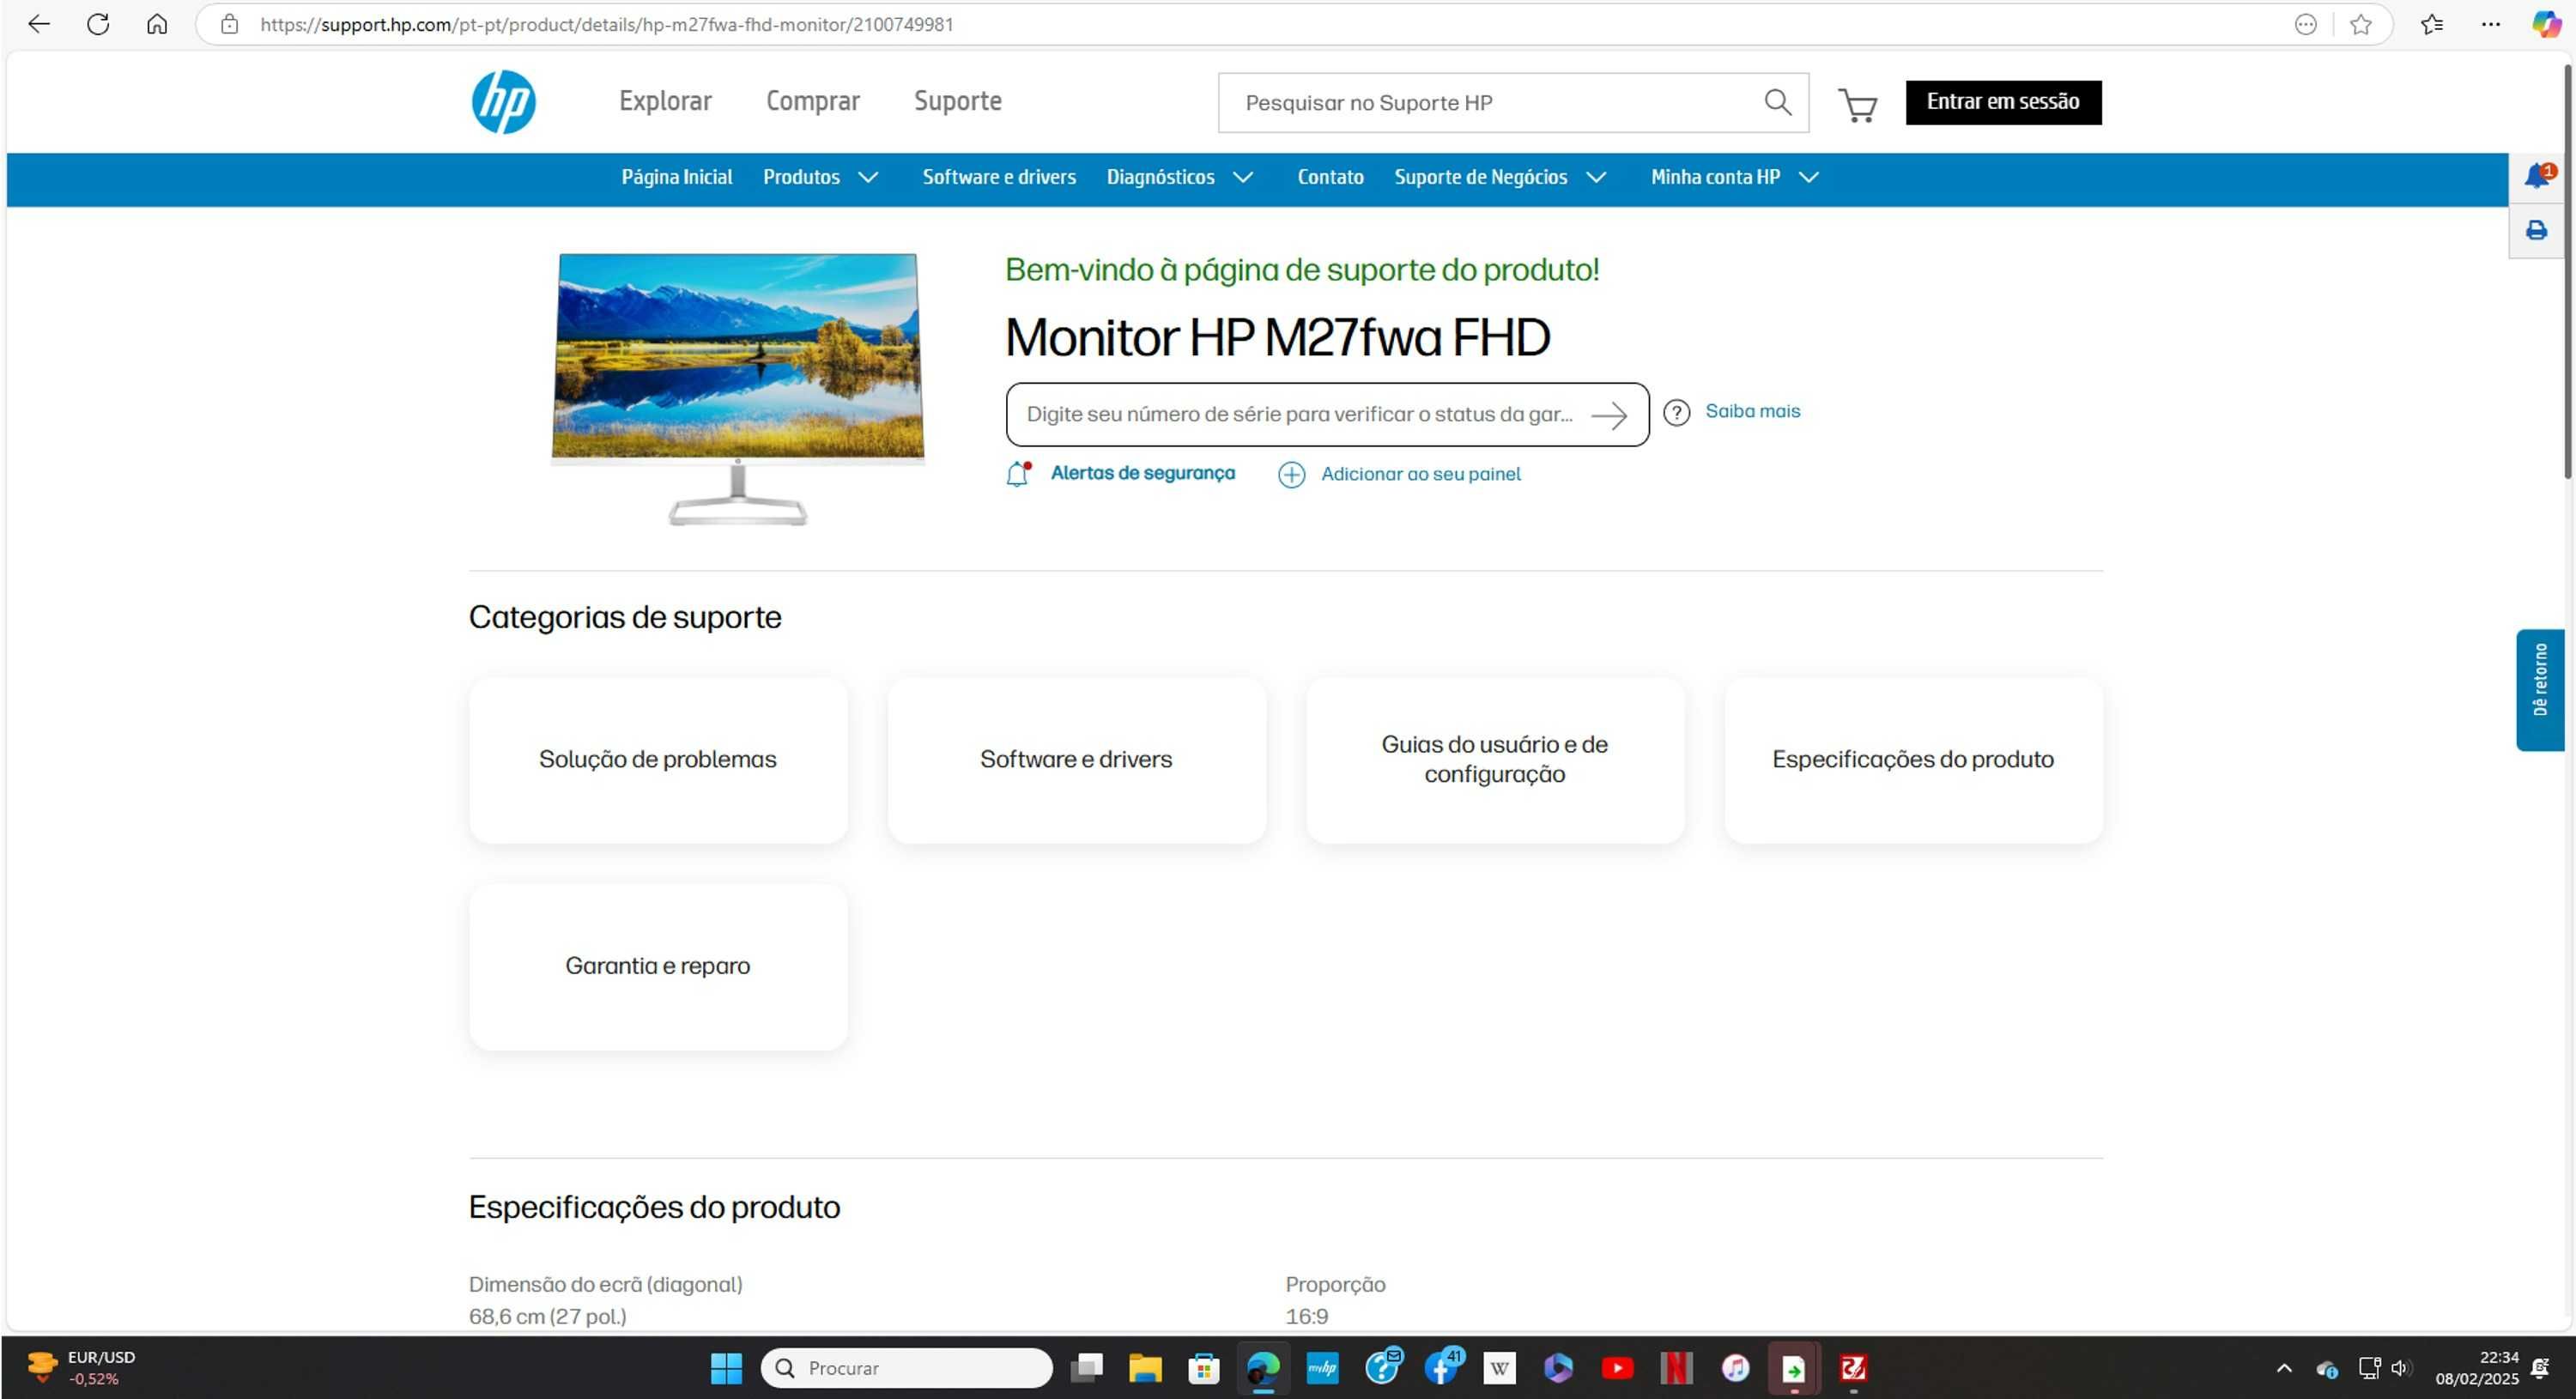
Task: Click Adicionar ao seu painel
Action: [x=1420, y=474]
